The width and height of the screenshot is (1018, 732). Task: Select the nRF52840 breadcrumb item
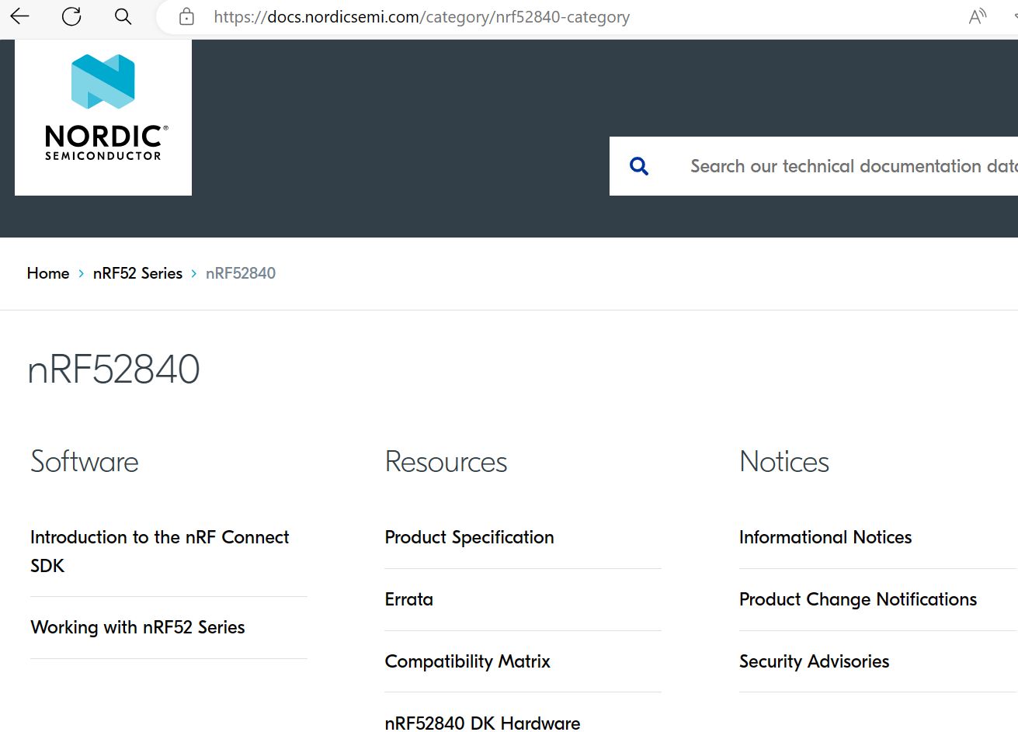point(241,273)
